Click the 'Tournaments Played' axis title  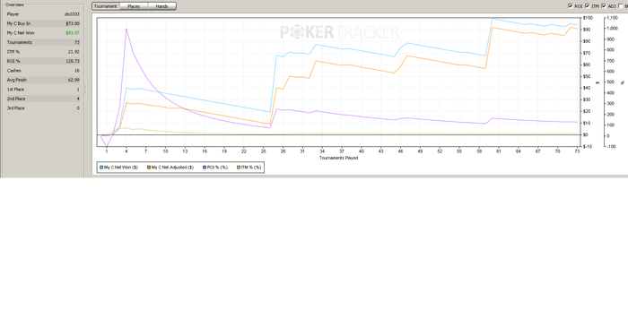[338, 158]
